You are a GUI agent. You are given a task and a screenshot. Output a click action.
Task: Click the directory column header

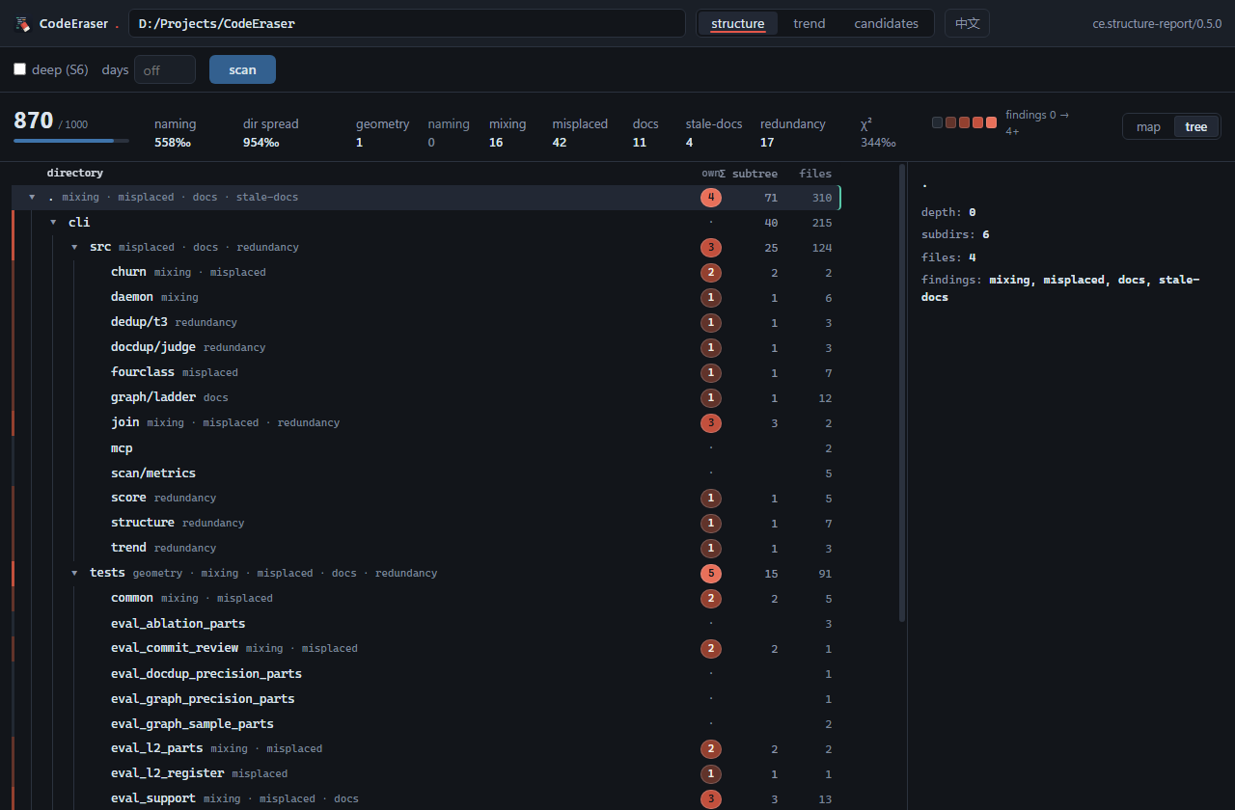click(x=74, y=174)
